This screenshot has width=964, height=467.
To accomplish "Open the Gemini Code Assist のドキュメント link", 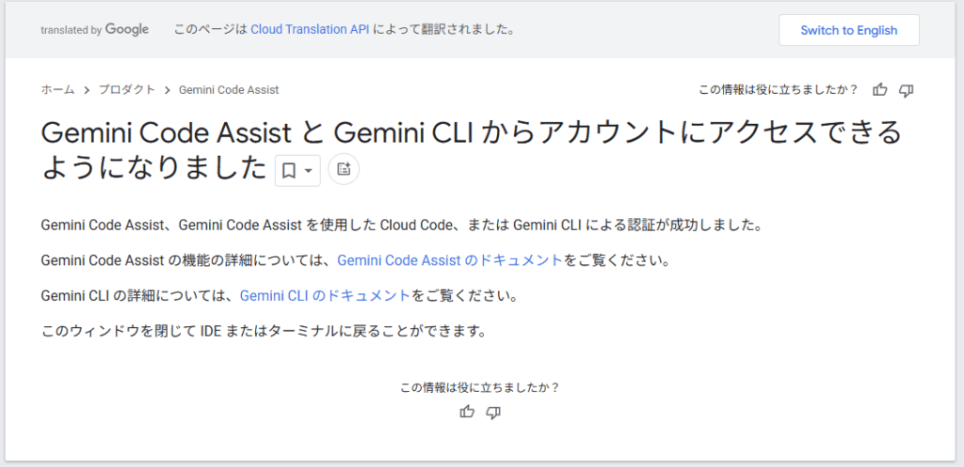I will [x=450, y=260].
